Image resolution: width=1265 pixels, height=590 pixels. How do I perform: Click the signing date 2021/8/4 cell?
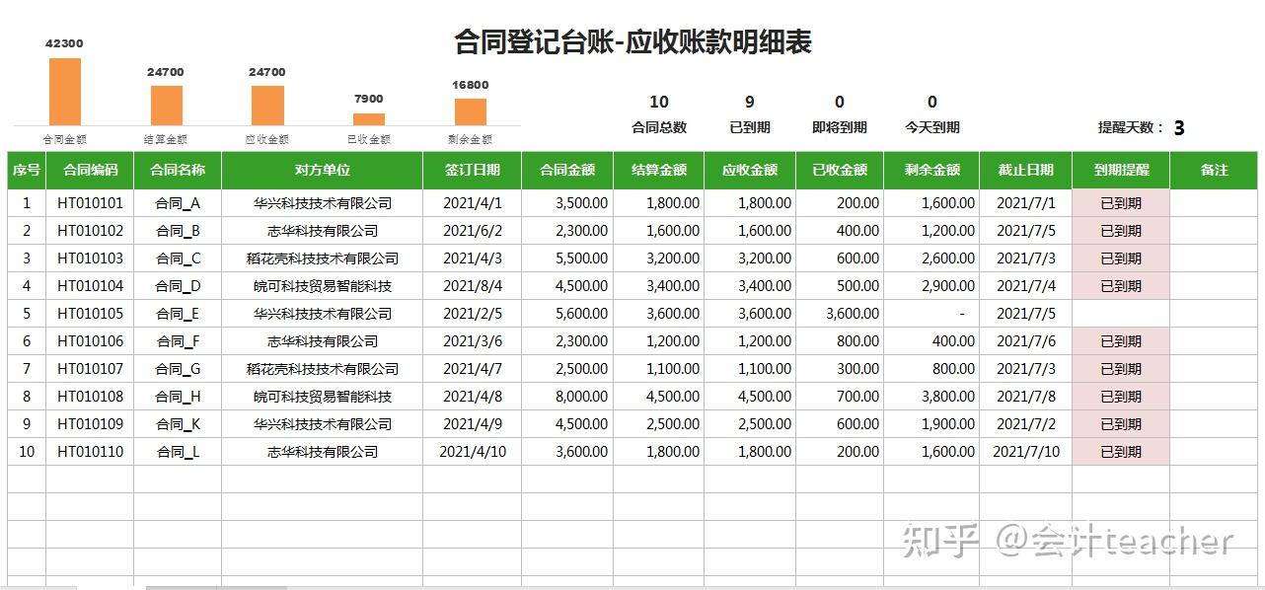pyautogui.click(x=473, y=286)
